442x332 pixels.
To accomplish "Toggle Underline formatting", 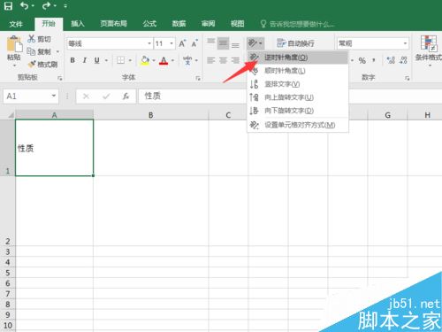I will coord(96,60).
